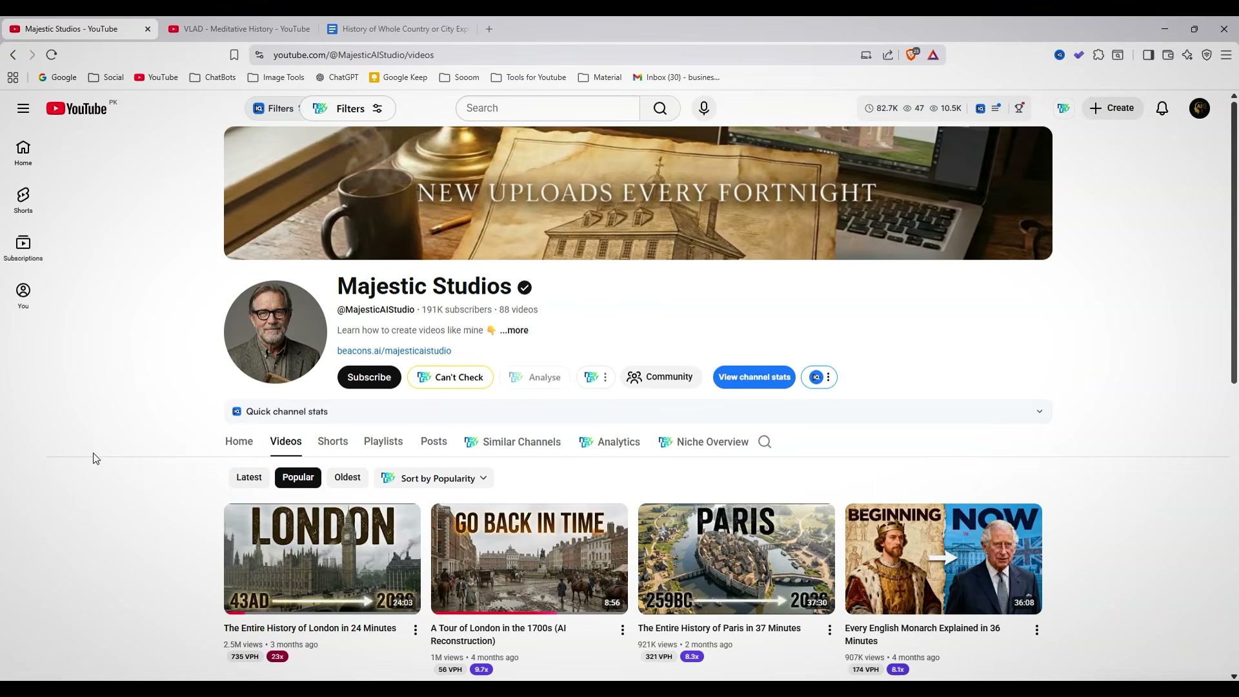Click the Create button
The height and width of the screenshot is (697, 1239).
1113,108
